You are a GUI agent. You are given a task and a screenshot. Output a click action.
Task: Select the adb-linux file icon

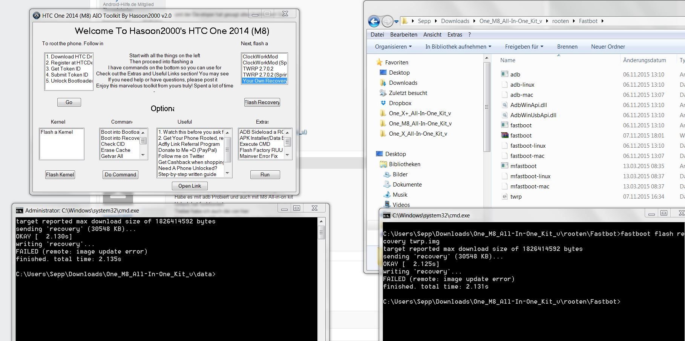pyautogui.click(x=505, y=84)
